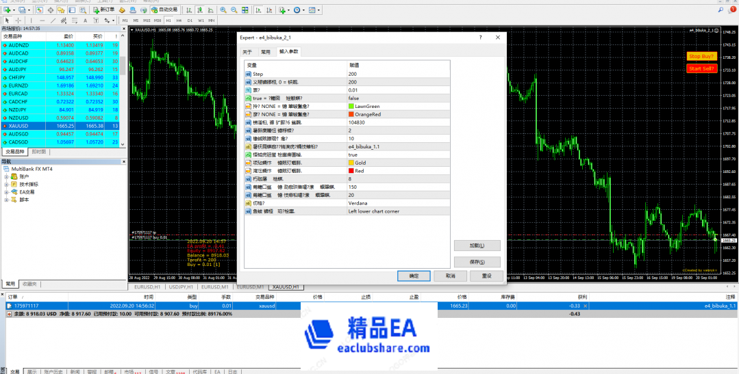Click the zoom in magnifier icon
739x374 pixels.
coord(224,10)
